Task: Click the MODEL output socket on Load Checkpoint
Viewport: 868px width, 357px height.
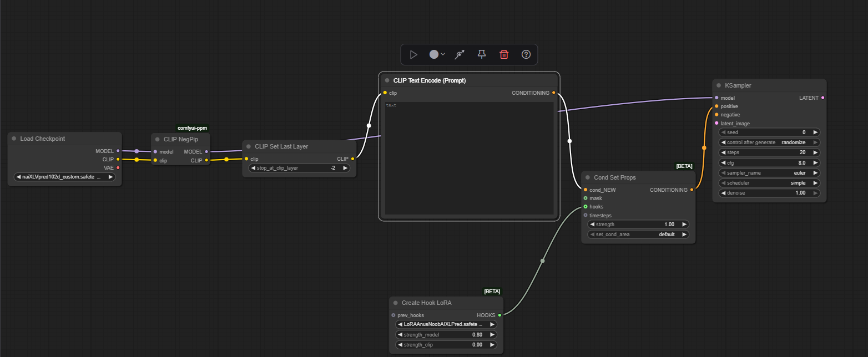Action: coord(118,151)
